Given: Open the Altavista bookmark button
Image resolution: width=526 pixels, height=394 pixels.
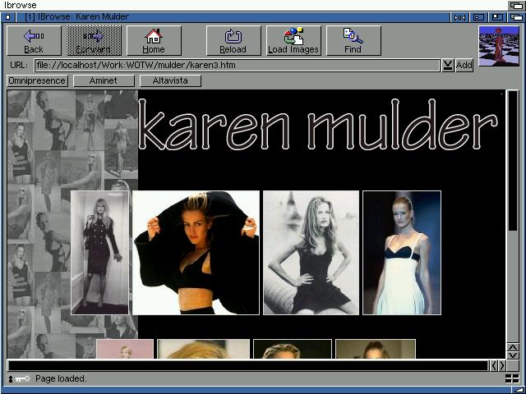Looking at the screenshot, I should tap(170, 80).
